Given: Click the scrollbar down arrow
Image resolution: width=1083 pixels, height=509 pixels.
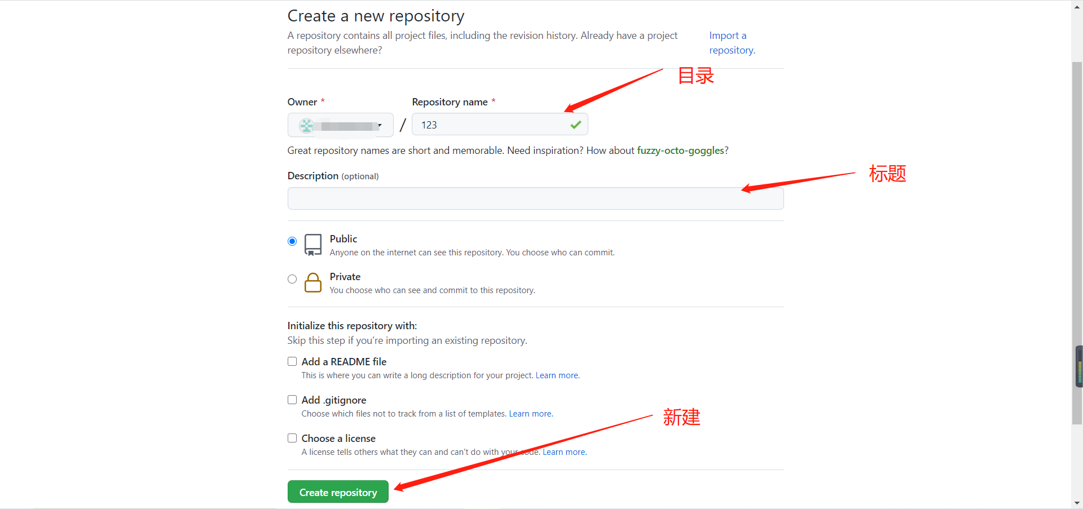Looking at the screenshot, I should pos(1077,503).
